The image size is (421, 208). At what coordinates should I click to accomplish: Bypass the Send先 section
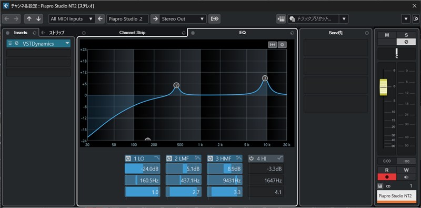coord(367,33)
